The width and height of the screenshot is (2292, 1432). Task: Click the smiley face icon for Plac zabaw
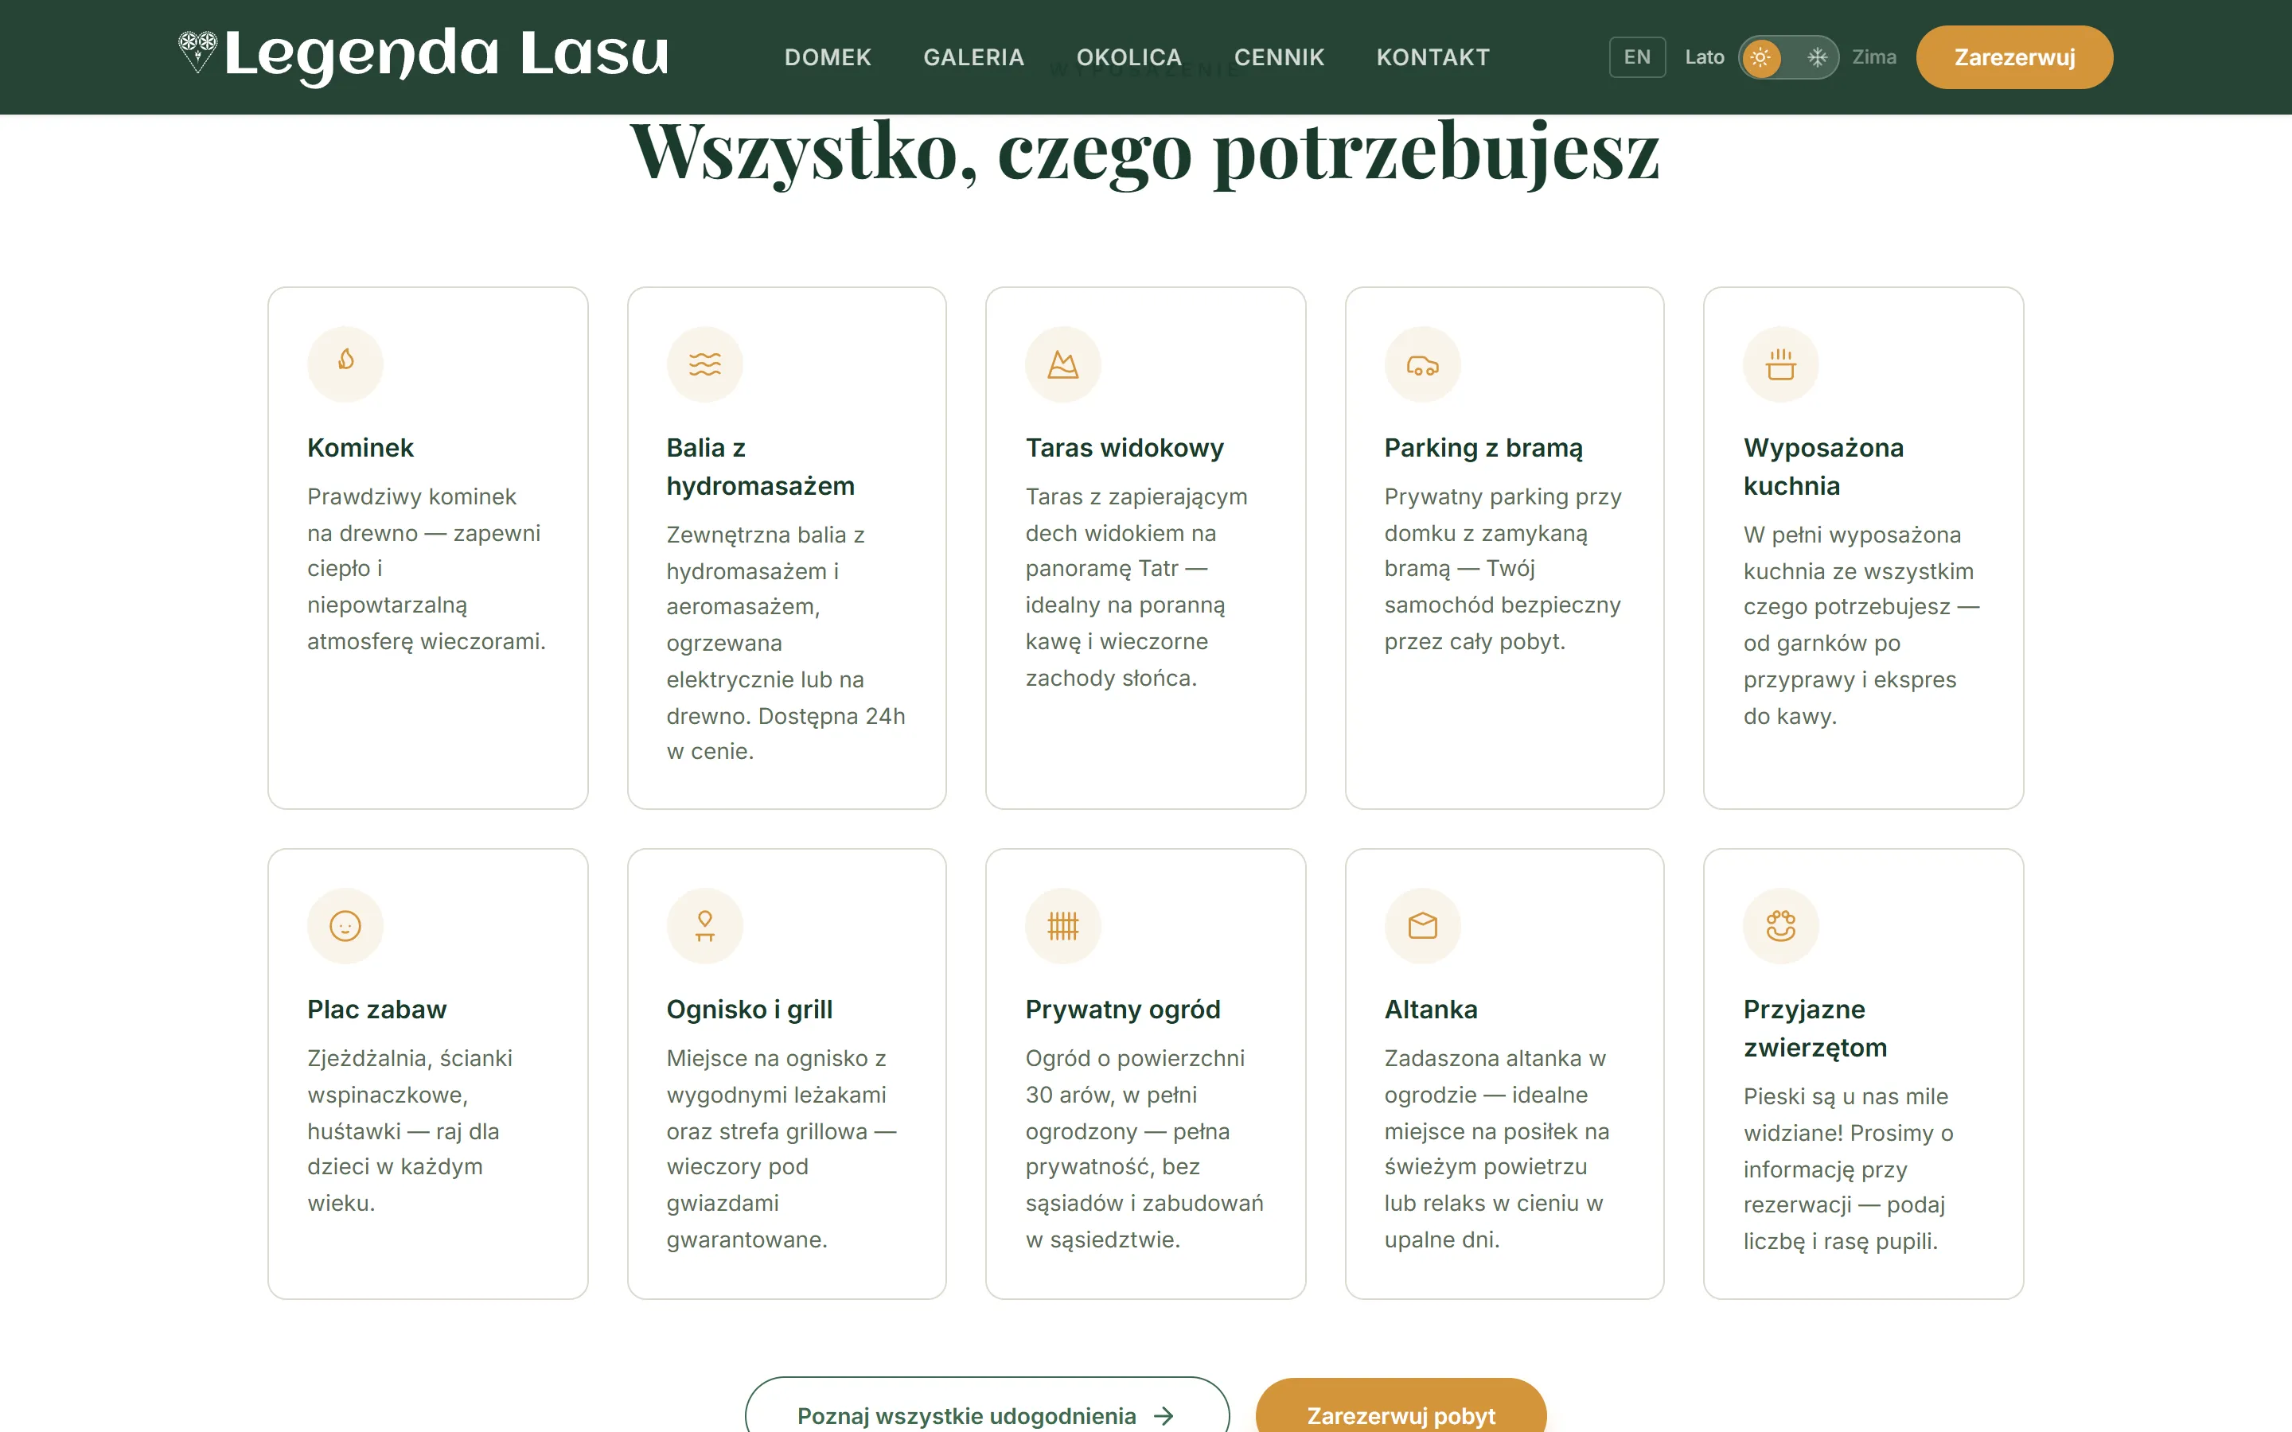coord(345,925)
